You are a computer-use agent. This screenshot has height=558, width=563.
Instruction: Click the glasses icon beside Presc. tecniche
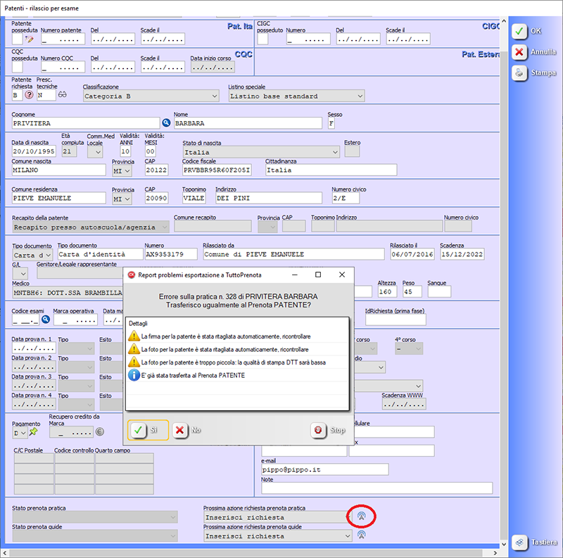63,96
